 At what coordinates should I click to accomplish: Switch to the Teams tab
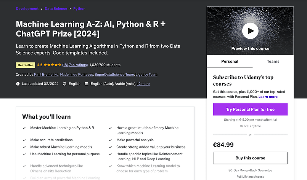[273, 61]
